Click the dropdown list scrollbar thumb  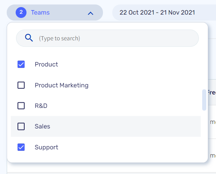point(204,100)
